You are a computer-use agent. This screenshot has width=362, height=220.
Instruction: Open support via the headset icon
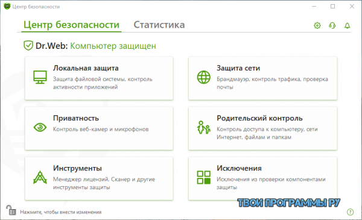click(x=332, y=25)
